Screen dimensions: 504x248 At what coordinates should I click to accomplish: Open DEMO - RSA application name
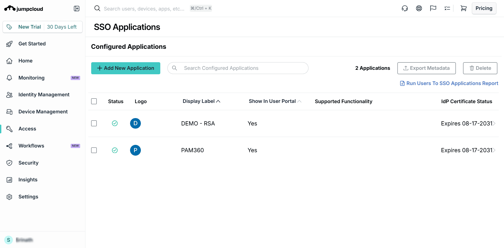tap(198, 124)
